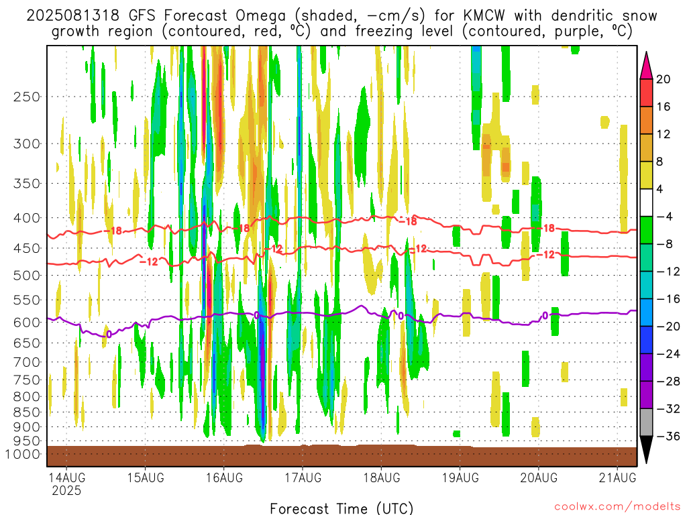Click the colorbar value '-24'
This screenshot has width=687, height=515.
(668, 354)
